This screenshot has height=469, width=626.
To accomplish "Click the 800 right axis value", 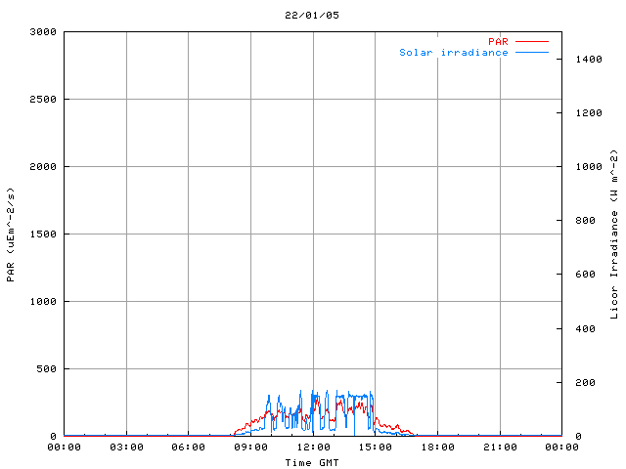I will (x=585, y=221).
